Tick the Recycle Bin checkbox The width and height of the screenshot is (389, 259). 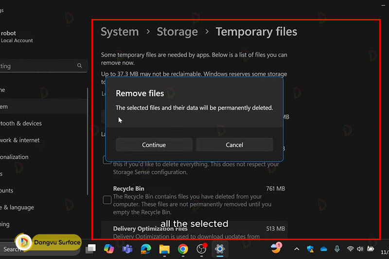pyautogui.click(x=107, y=200)
